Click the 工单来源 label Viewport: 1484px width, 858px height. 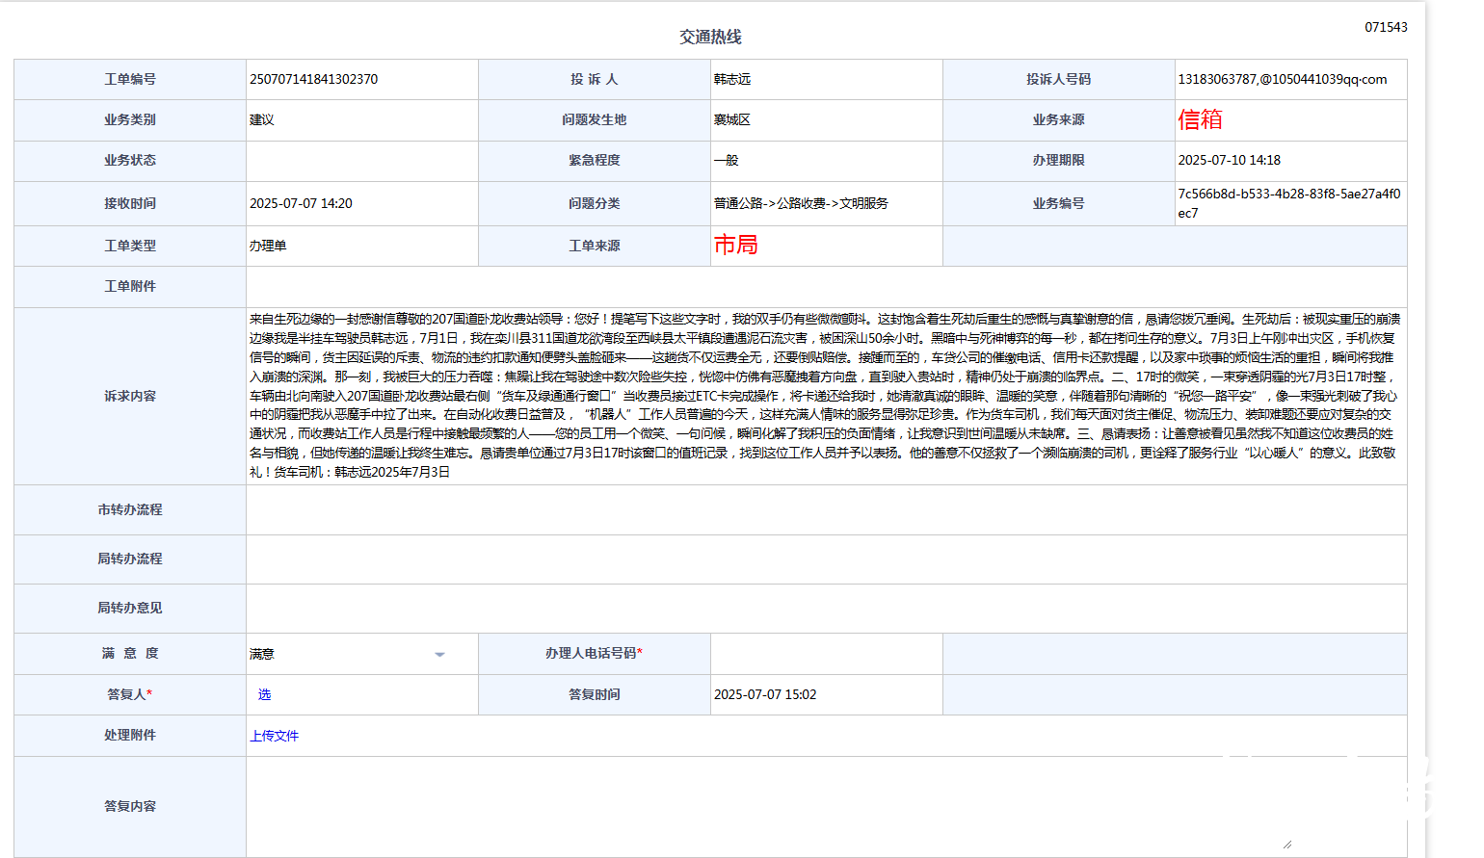[594, 246]
